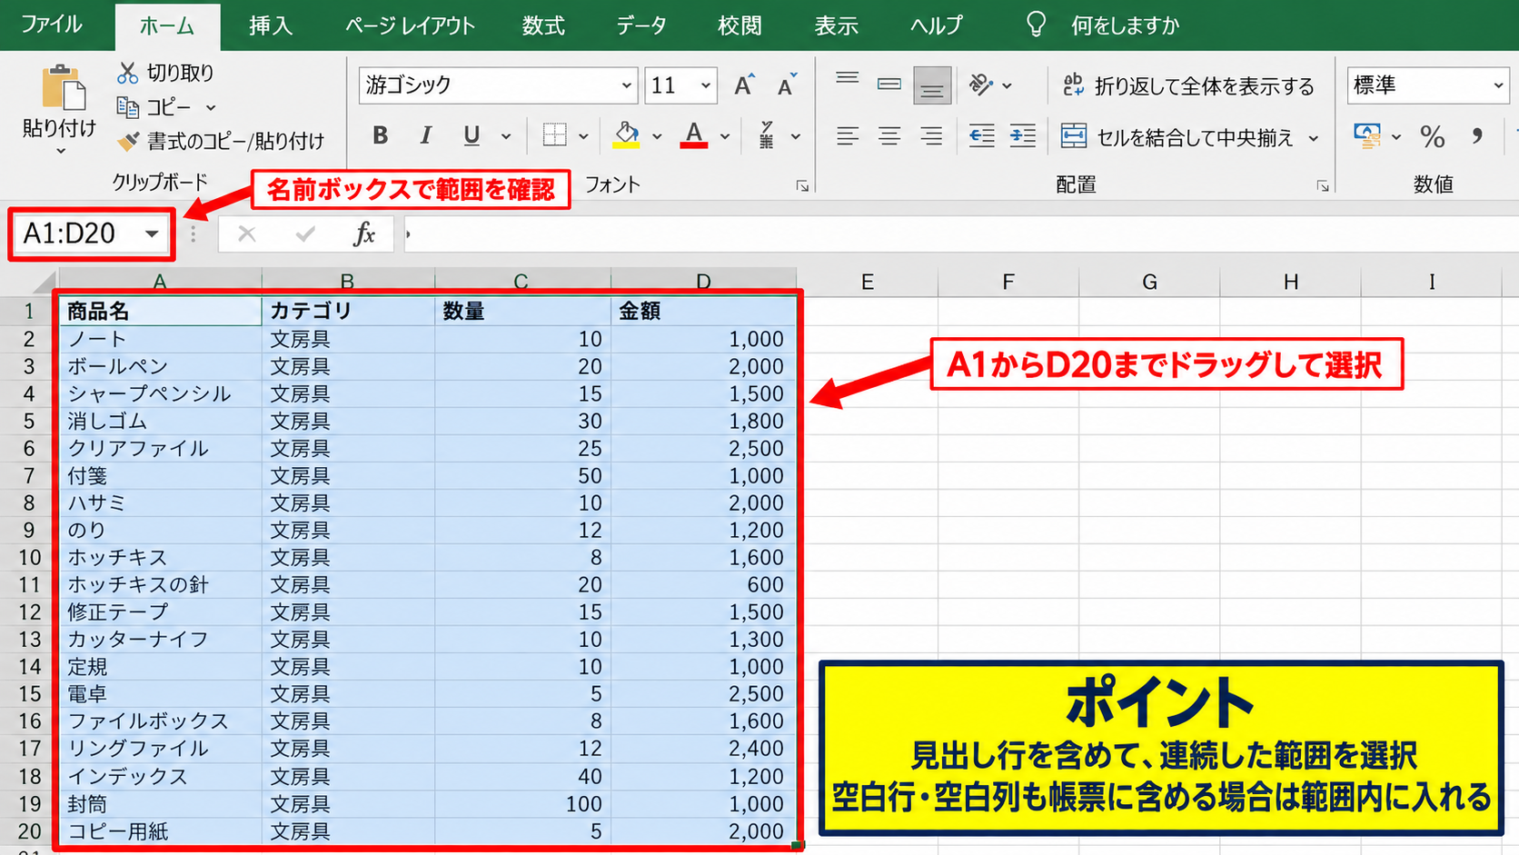This screenshot has height=855, width=1519.
Task: Click the セルを結合して中央揃え button
Action: pos(1177,137)
